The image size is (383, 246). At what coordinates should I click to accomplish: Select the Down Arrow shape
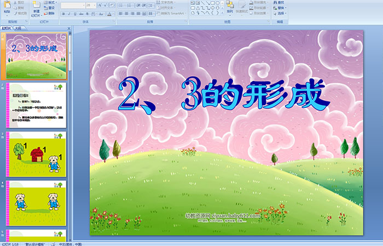coord(218,8)
